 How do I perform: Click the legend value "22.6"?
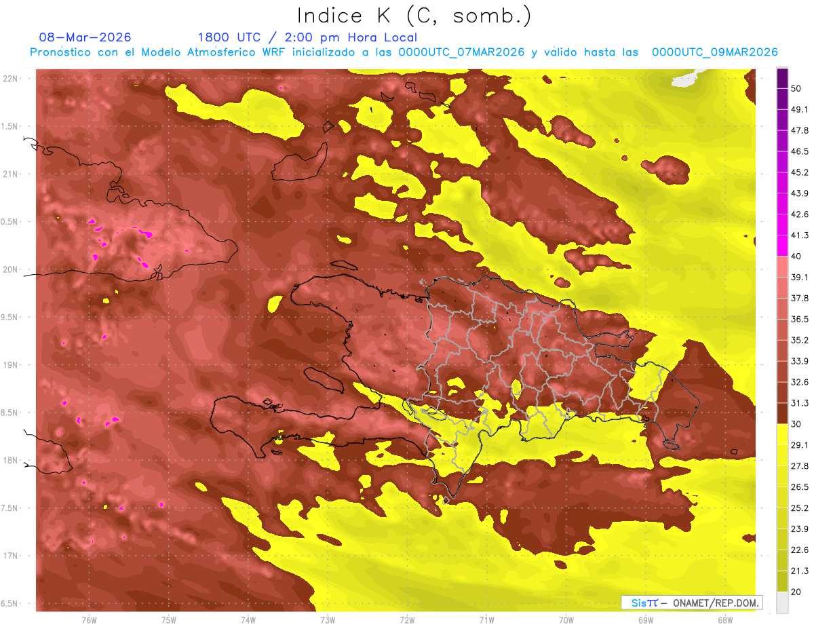(800, 550)
